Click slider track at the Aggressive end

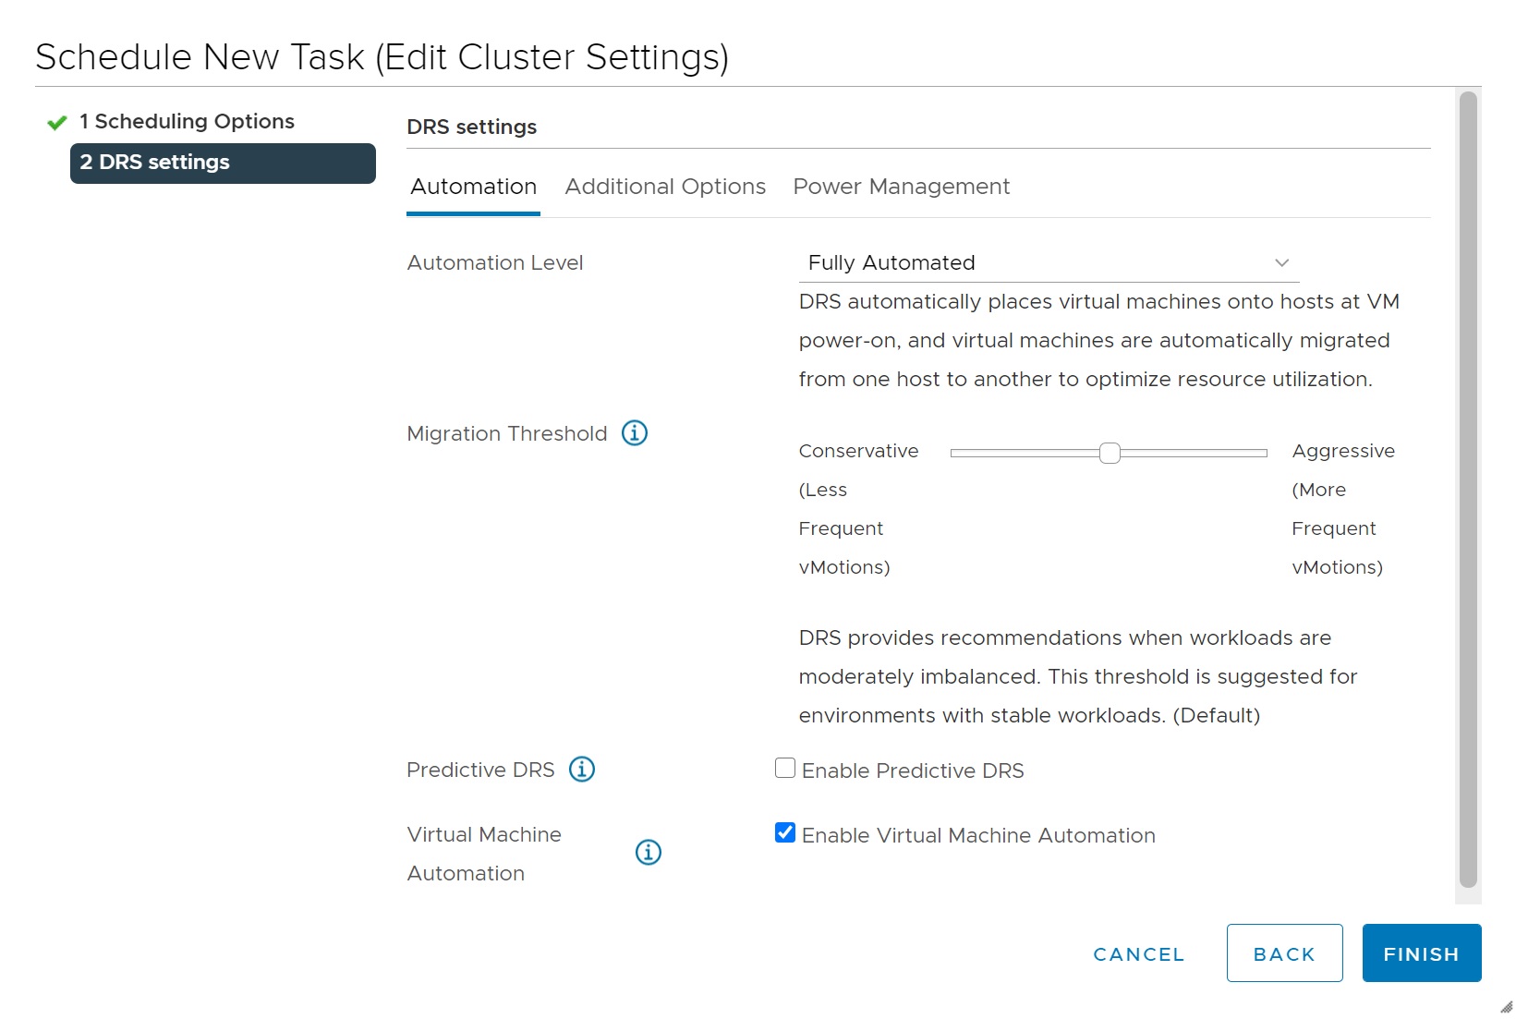(x=1261, y=453)
